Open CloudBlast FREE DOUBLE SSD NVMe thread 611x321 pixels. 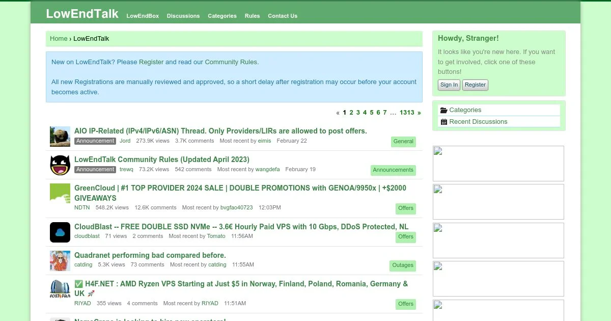241,227
